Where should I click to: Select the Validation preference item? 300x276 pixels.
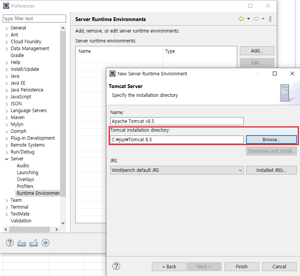pyautogui.click(x=21, y=220)
